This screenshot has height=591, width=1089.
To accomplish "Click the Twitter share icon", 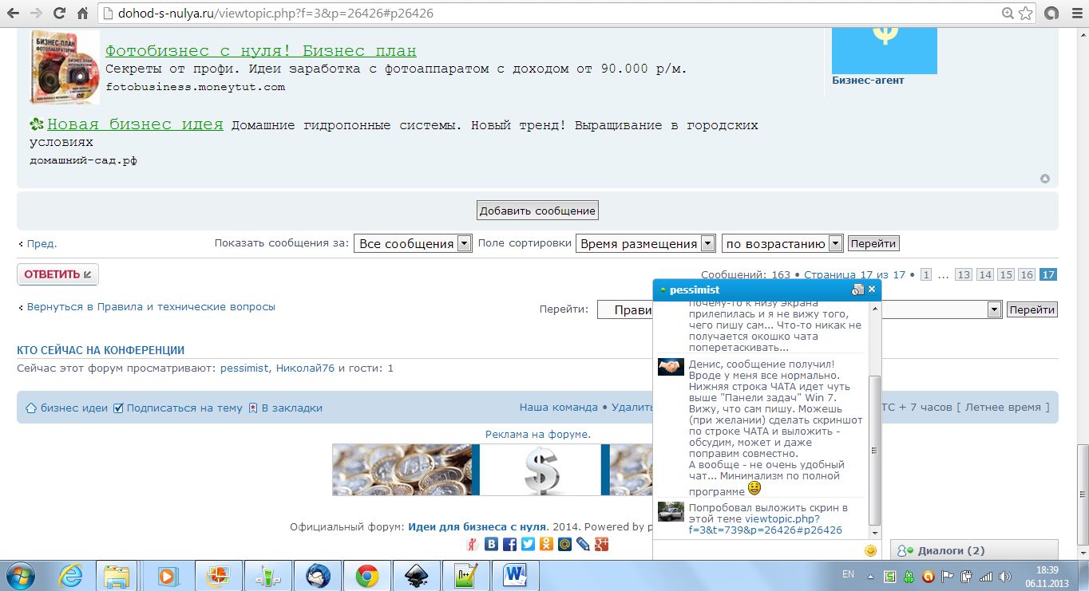I will 528,545.
